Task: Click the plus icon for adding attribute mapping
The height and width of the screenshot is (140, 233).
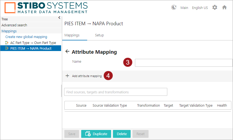Action: tap(67, 76)
